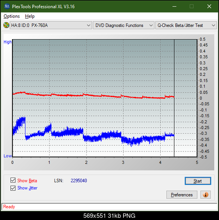Open the Q-Check Beta/Jitter Test dropdown
Viewport: 219px width, 220px height.
(186, 26)
